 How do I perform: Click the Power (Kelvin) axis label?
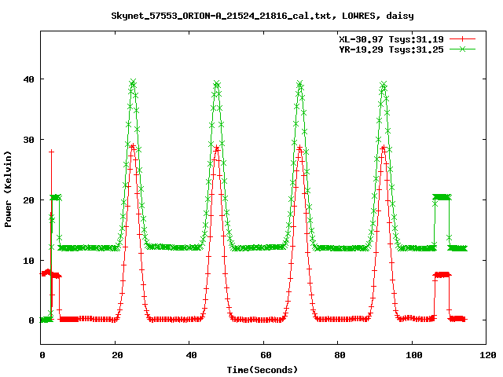[8, 189]
